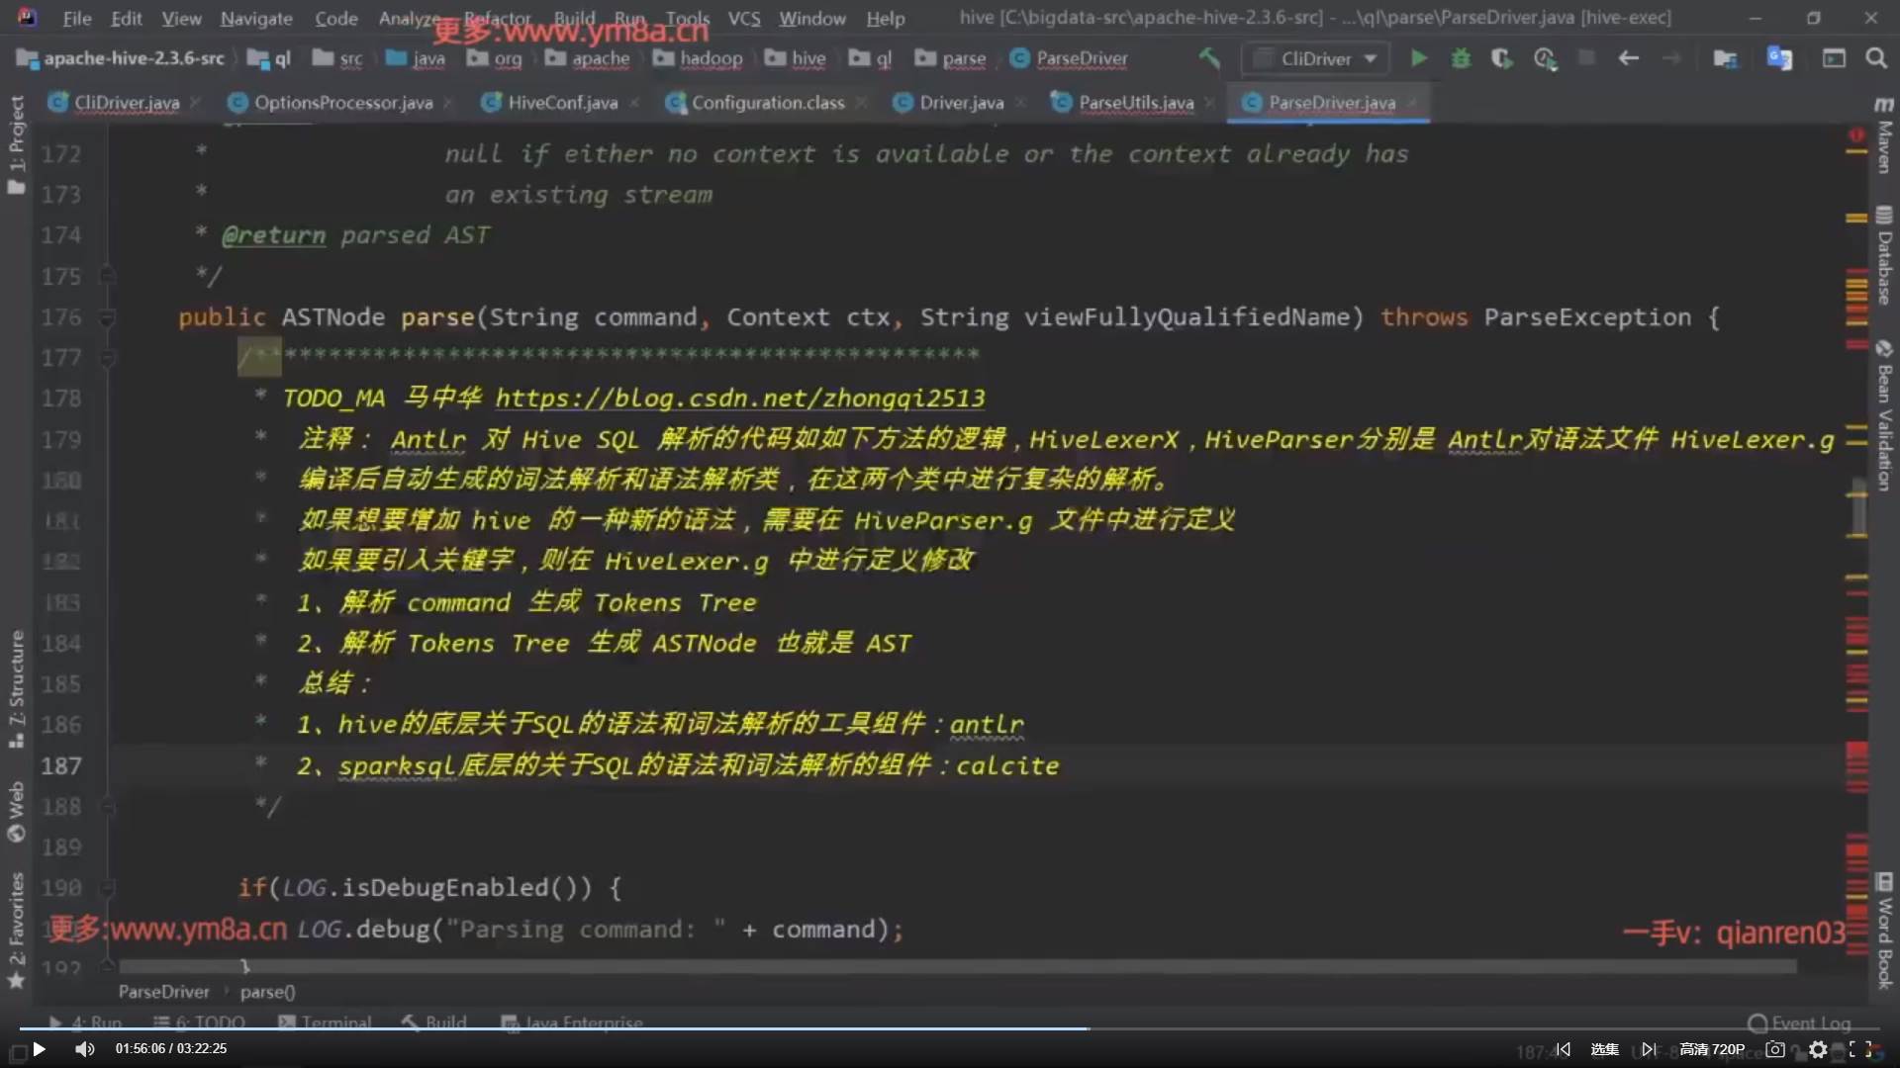This screenshot has height=1068, width=1900.
Task: Click the video progress bar
Action: (x=950, y=1029)
